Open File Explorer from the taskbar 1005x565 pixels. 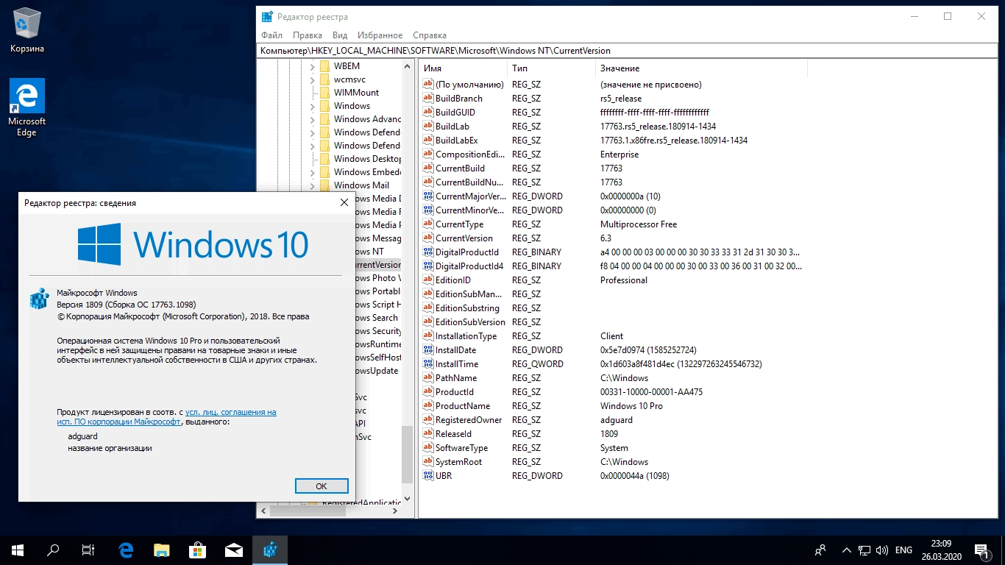click(x=161, y=550)
